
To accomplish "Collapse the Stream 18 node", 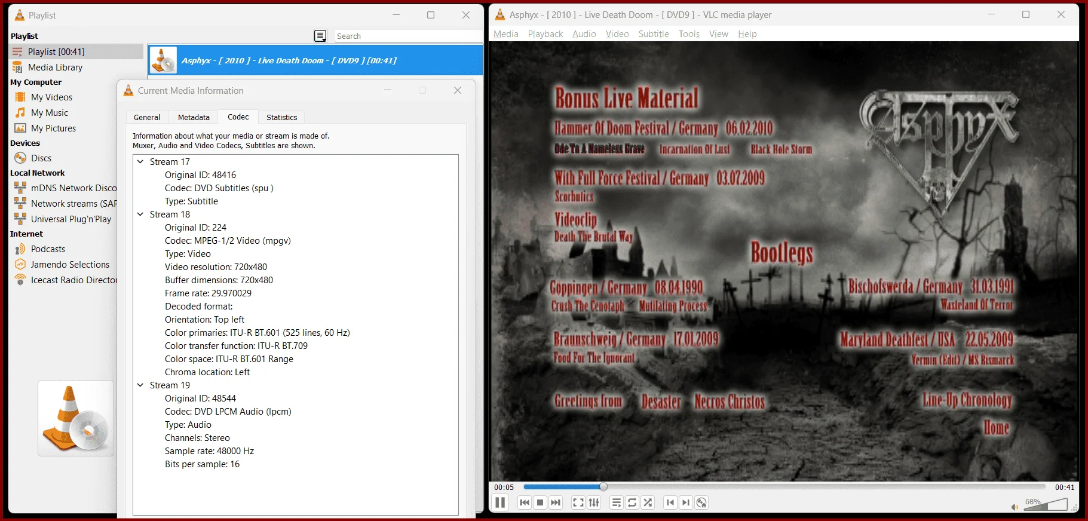I will 140,214.
